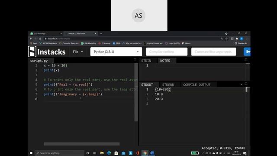
Task: Click the Compiler options input field
Action: coord(167,52)
